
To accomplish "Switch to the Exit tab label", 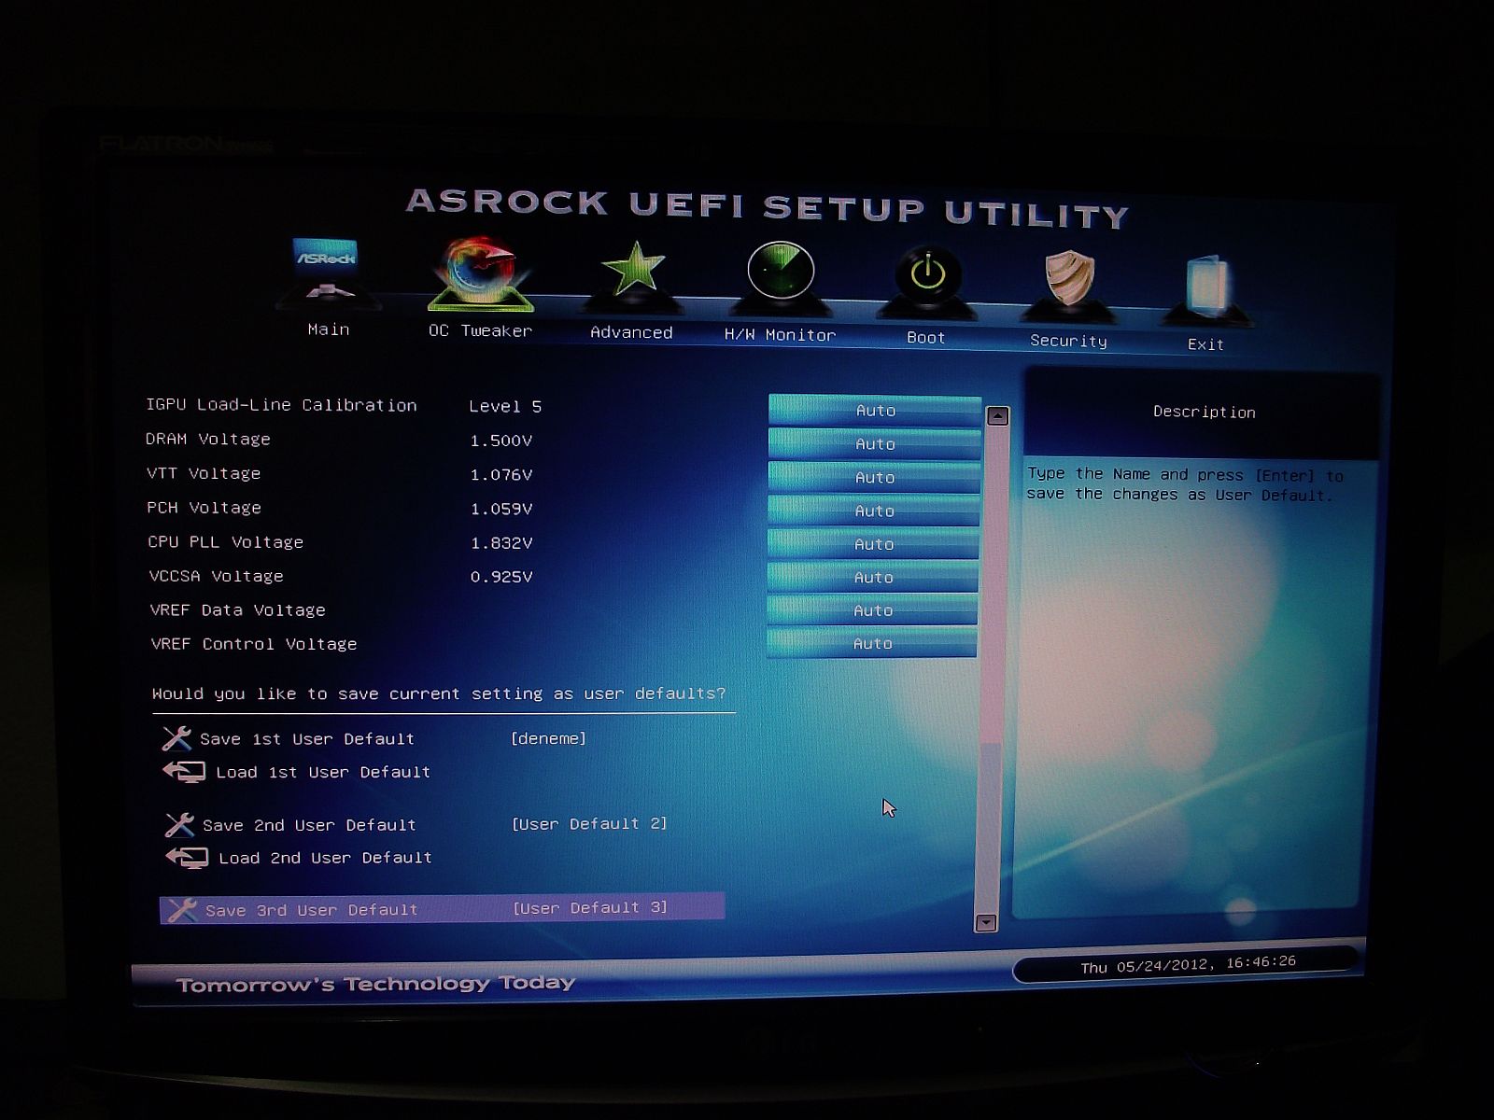I will coord(1205,344).
